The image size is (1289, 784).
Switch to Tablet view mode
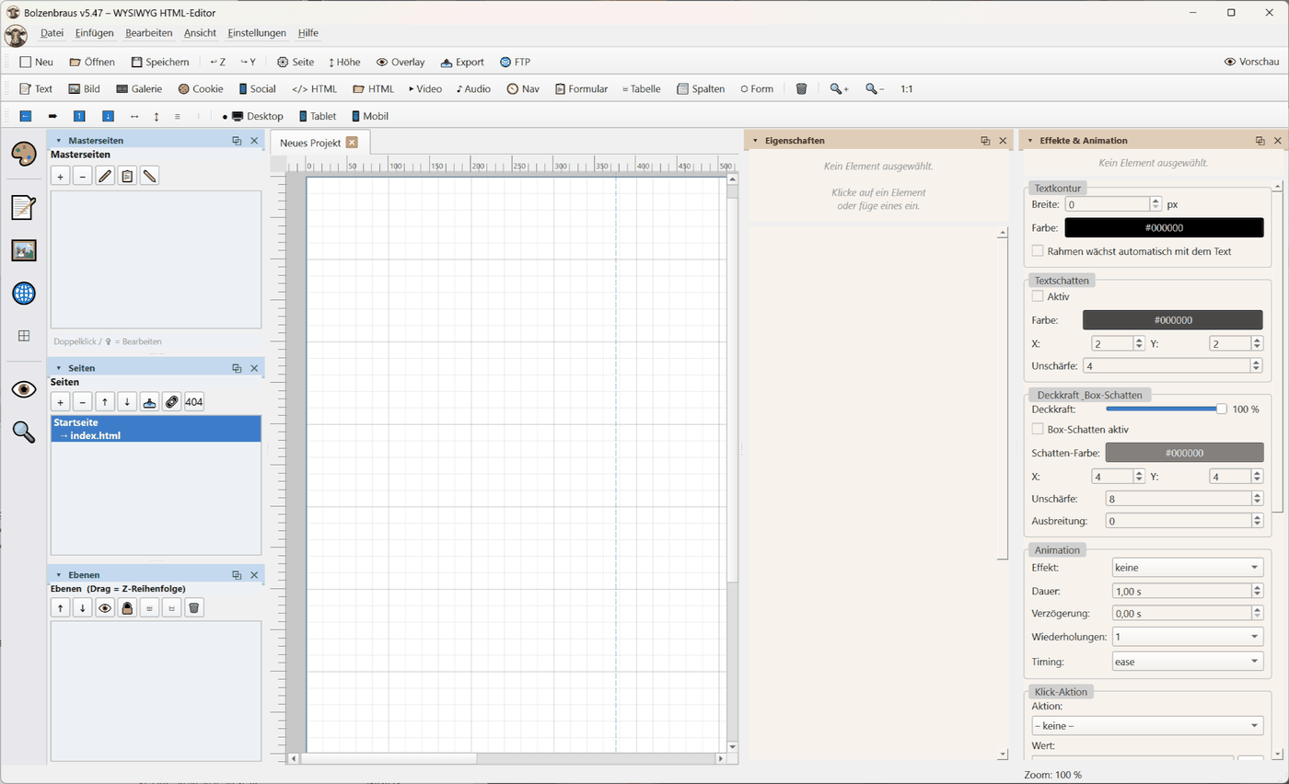pos(317,116)
